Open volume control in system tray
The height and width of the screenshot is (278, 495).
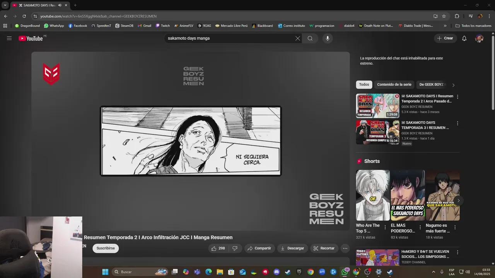(x=468, y=272)
